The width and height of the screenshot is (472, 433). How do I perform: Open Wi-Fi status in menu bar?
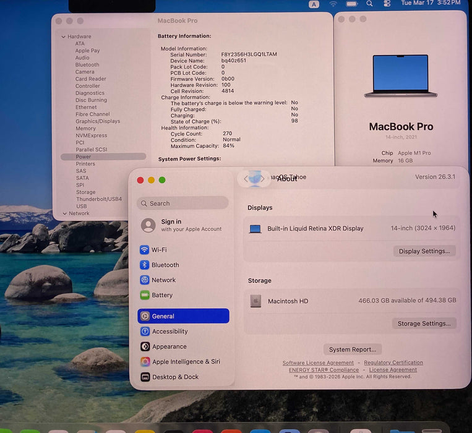[333, 4]
